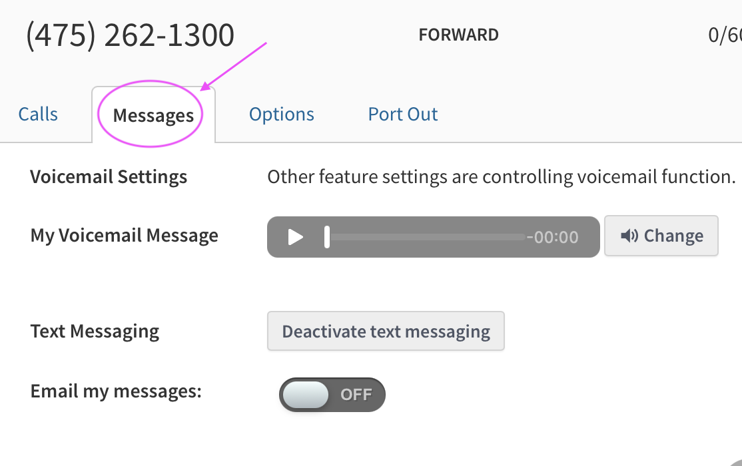Viewport: 742px width, 466px height.
Task: Click the voicemail feature settings notice text
Action: pos(501,177)
